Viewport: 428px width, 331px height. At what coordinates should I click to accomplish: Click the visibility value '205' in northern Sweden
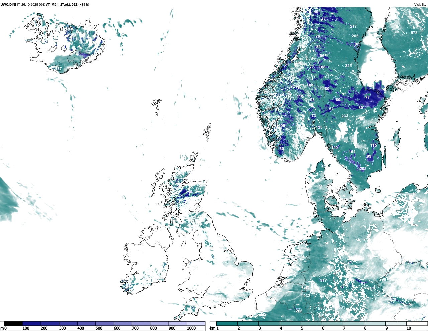point(355,36)
